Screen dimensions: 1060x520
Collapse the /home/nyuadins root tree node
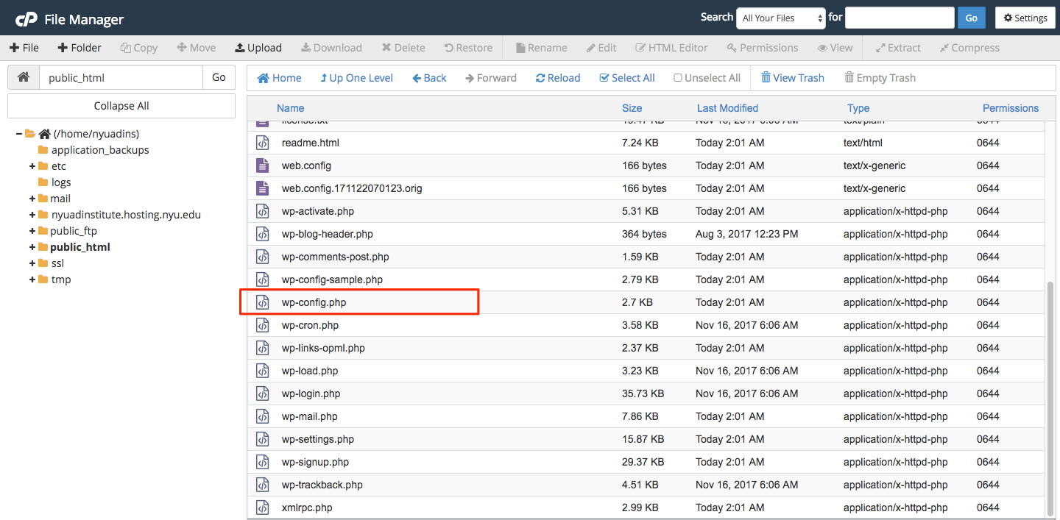tap(19, 134)
